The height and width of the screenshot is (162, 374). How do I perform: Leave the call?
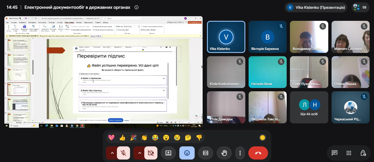coord(258,153)
